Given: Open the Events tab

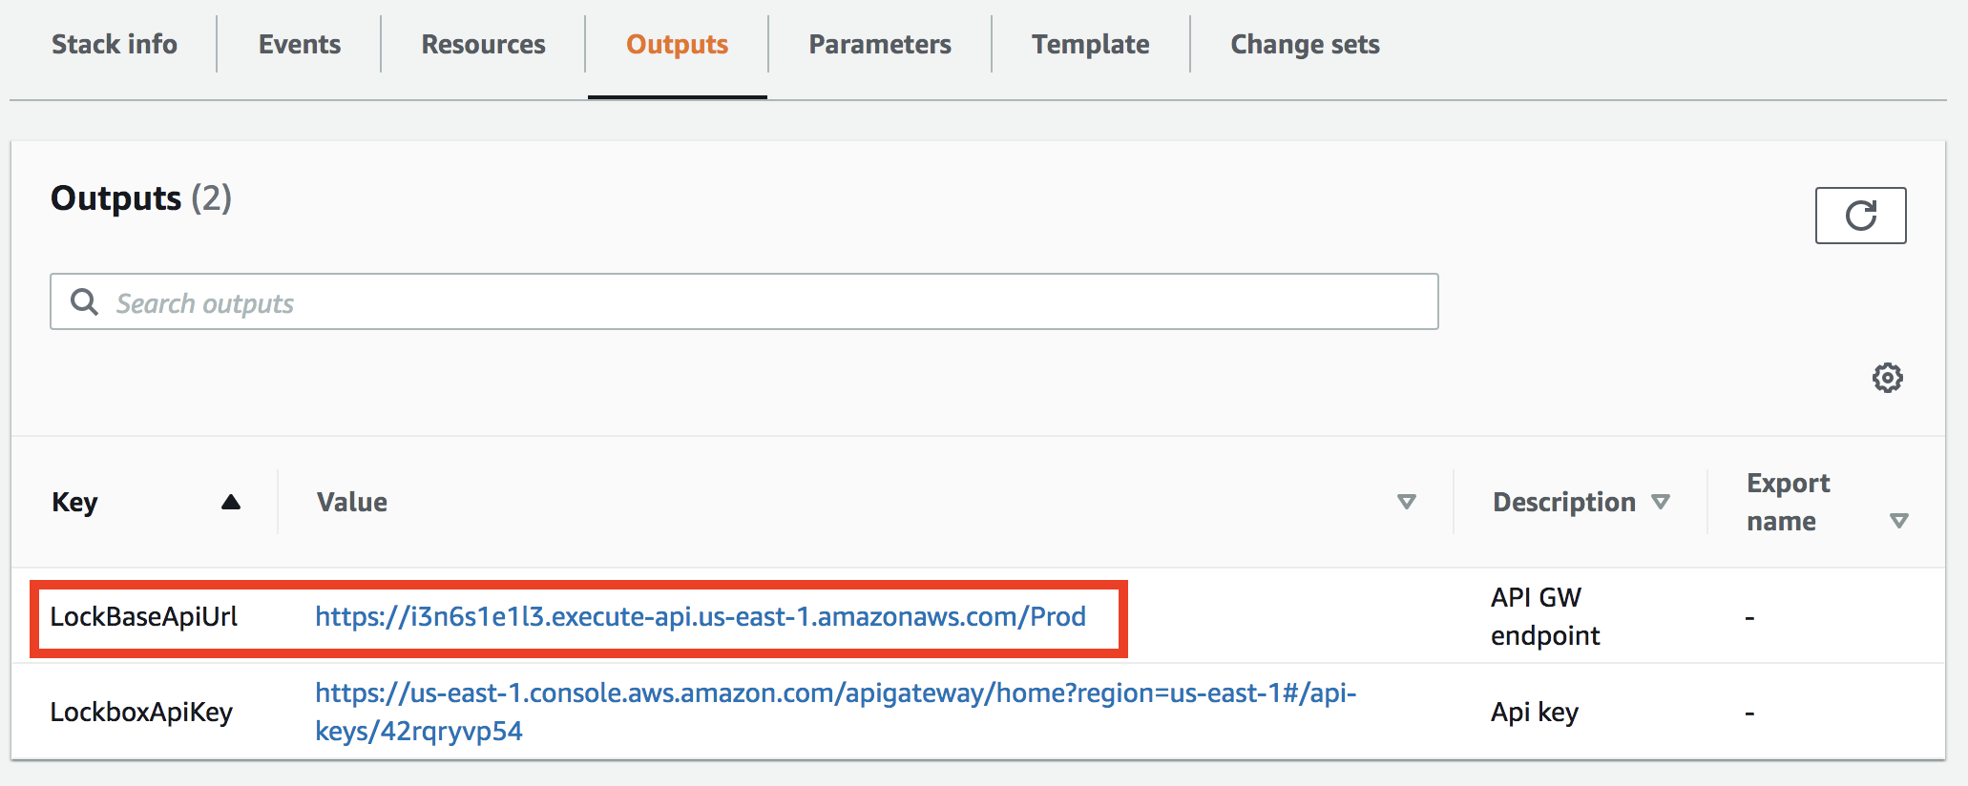Looking at the screenshot, I should pyautogui.click(x=299, y=45).
